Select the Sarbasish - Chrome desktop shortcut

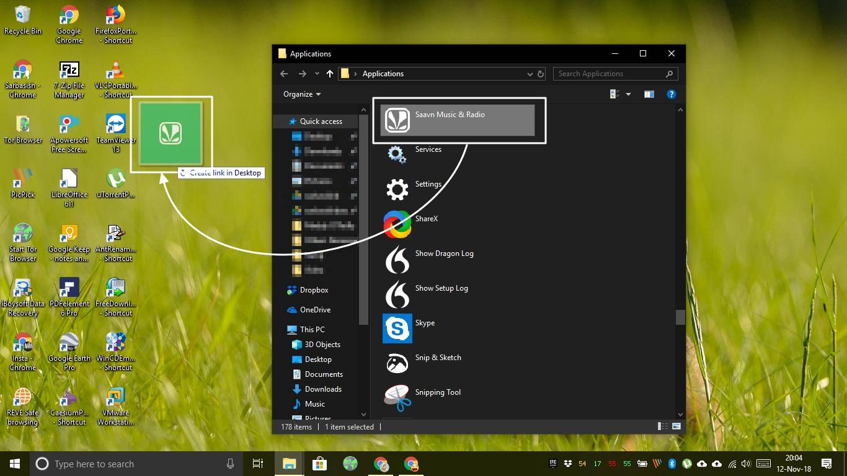click(23, 79)
